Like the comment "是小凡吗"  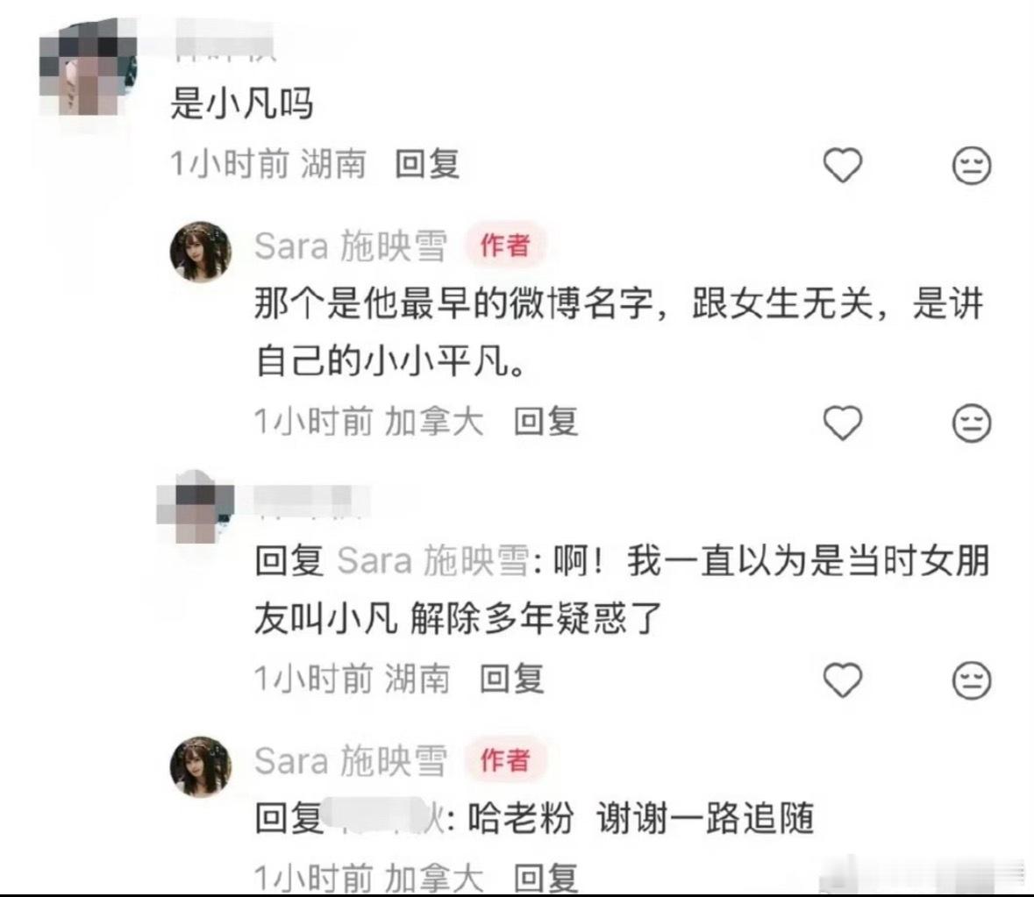843,165
